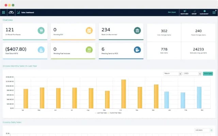Click the light blue bar for Jan
The width and height of the screenshot is (218, 136).
coord(167,100)
